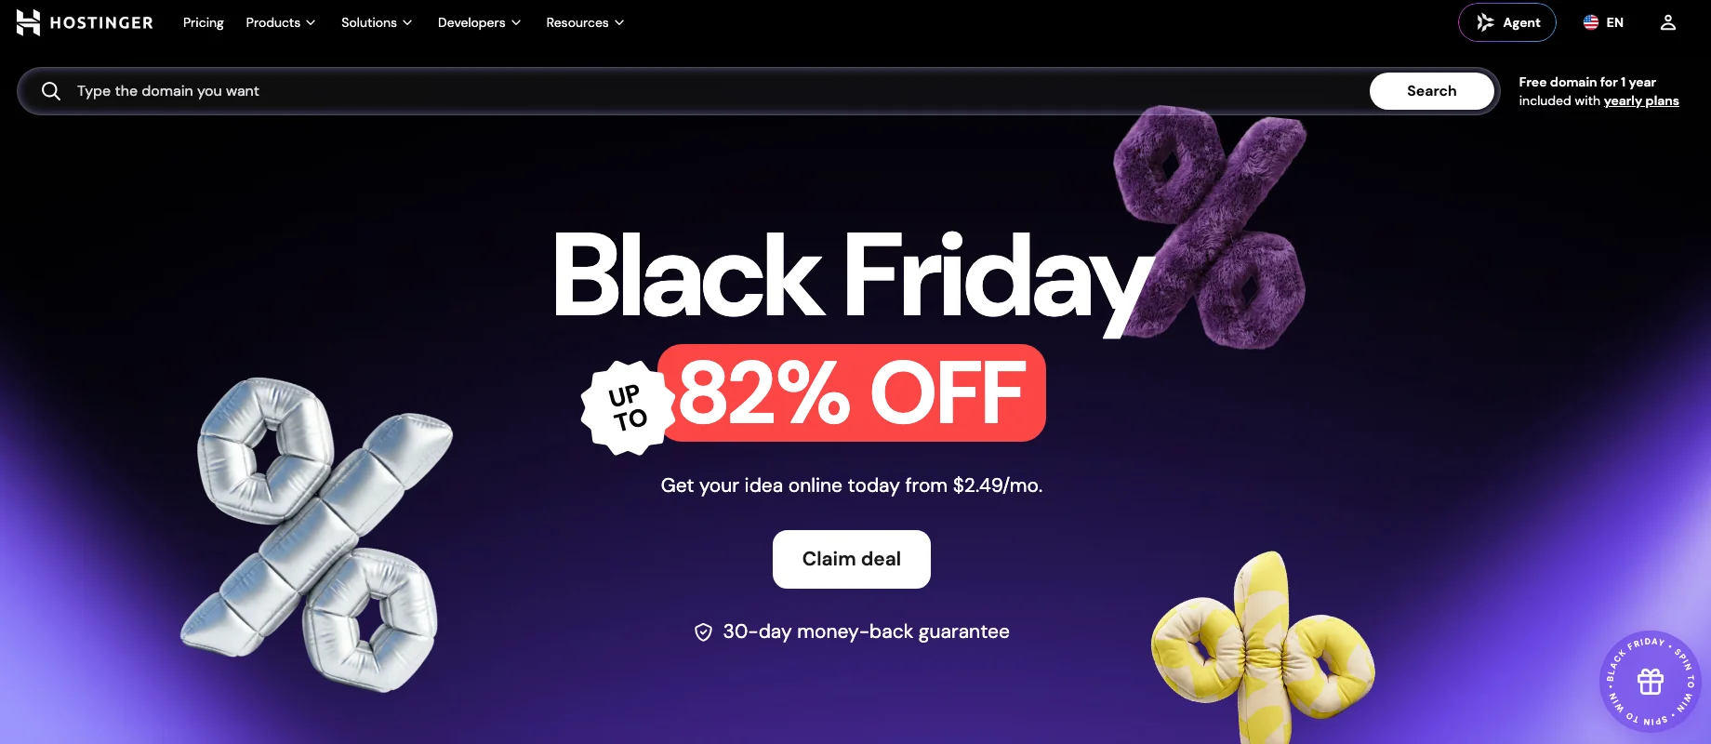
Task: Expand the Resources dropdown menu
Action: (585, 22)
